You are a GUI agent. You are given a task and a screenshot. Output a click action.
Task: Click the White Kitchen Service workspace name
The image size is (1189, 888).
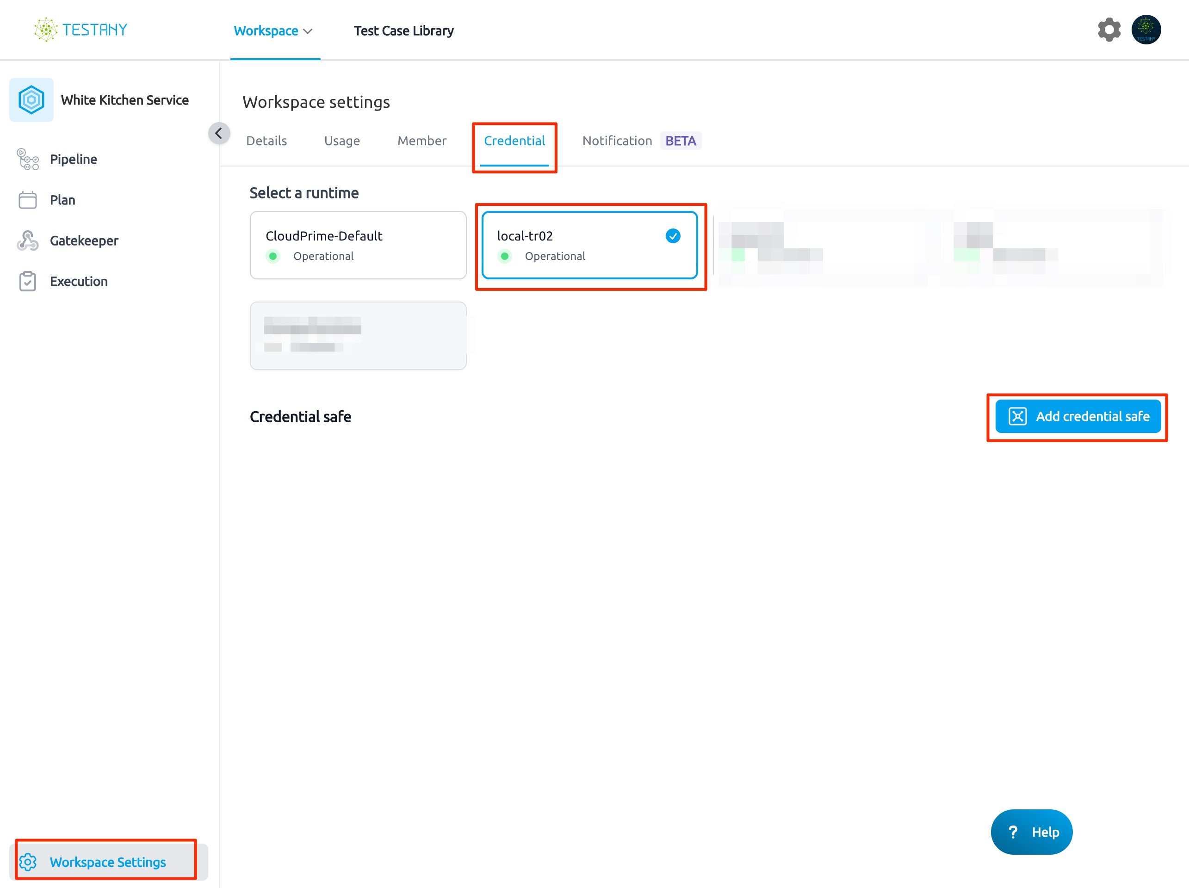click(125, 100)
